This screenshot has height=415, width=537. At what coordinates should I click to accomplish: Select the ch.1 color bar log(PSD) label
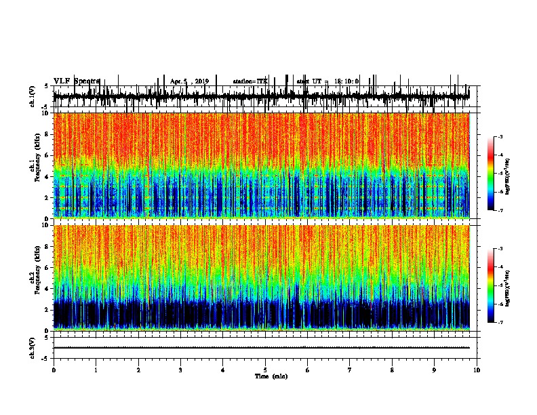pos(507,176)
